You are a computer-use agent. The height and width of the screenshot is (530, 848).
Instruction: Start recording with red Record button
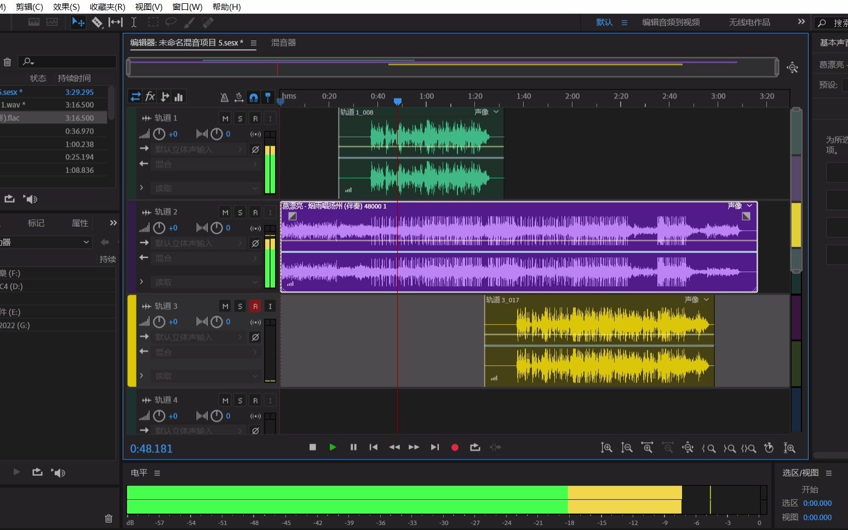[455, 447]
